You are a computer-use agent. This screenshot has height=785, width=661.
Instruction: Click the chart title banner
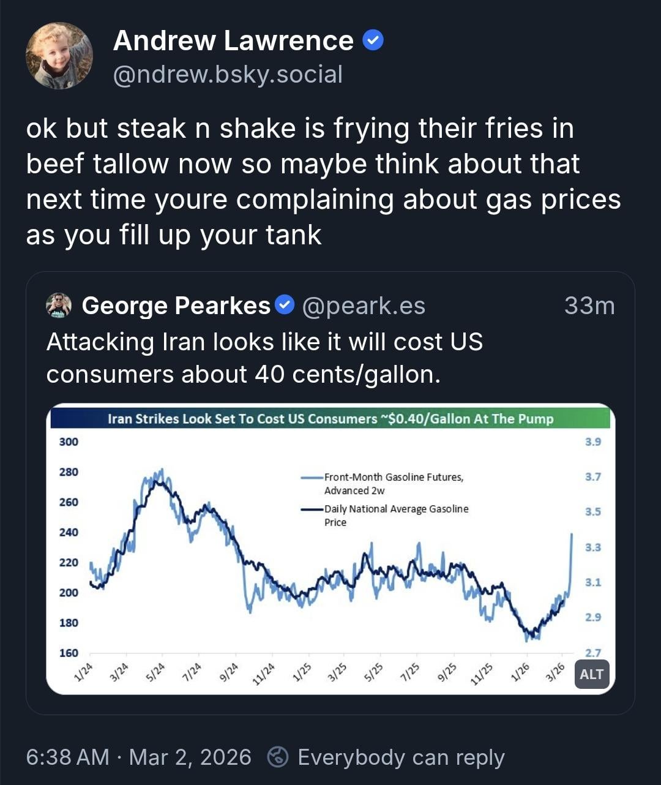pos(330,419)
